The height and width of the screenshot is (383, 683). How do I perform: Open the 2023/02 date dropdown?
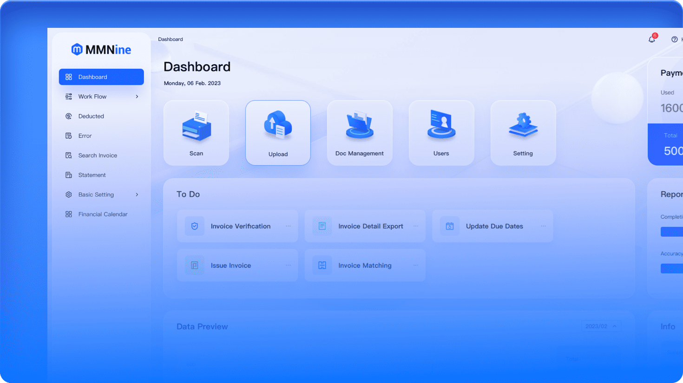coord(601,326)
